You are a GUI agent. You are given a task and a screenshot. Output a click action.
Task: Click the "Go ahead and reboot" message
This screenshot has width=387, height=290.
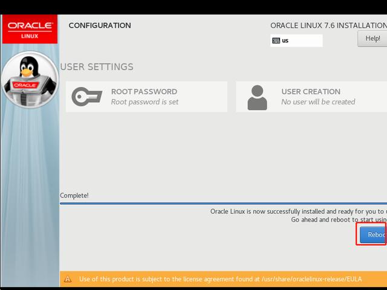tap(339, 219)
